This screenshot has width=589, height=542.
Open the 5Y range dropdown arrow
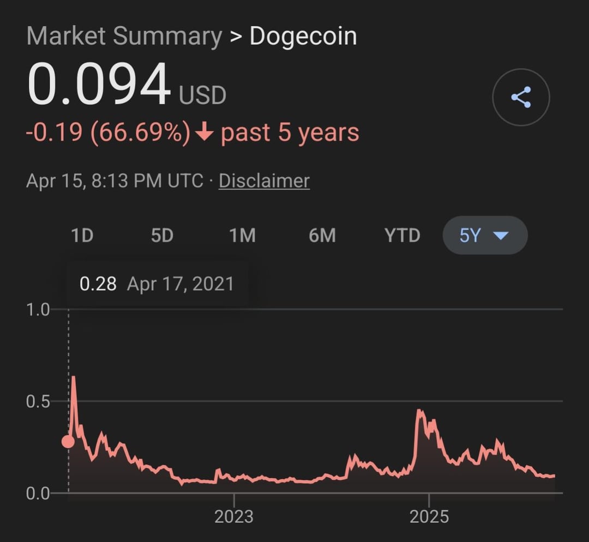click(x=500, y=236)
